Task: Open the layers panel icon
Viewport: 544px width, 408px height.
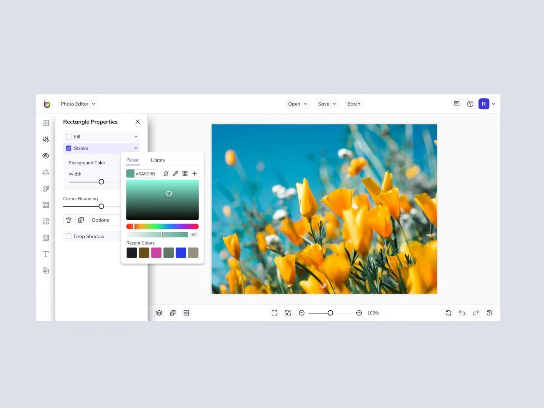Action: pos(159,313)
